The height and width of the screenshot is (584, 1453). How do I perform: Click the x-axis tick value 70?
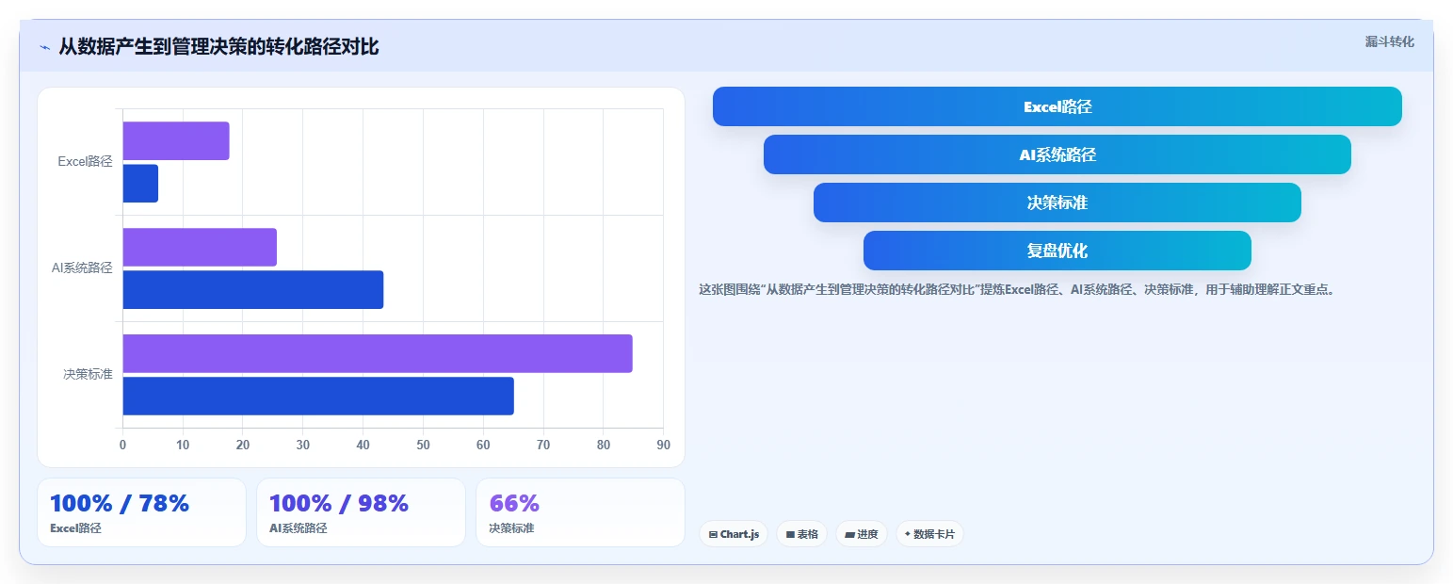(543, 445)
